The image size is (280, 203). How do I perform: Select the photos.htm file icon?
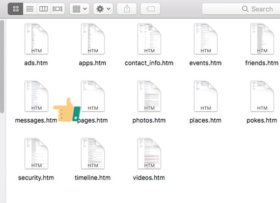coord(149,96)
